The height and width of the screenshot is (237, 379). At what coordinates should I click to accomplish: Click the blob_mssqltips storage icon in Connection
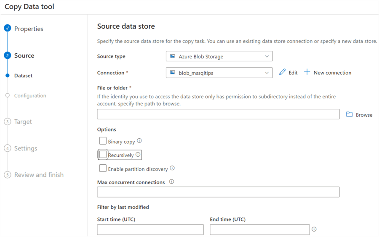coord(172,72)
